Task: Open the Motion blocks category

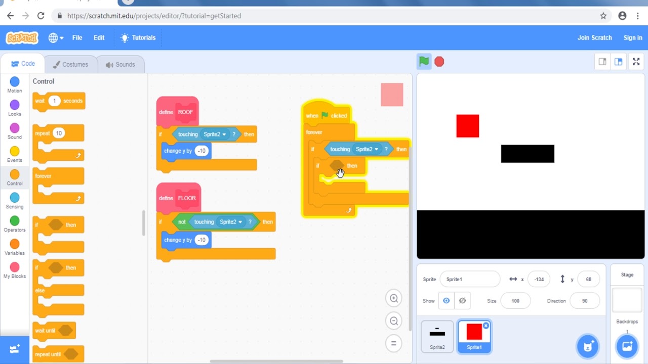Action: point(15,85)
